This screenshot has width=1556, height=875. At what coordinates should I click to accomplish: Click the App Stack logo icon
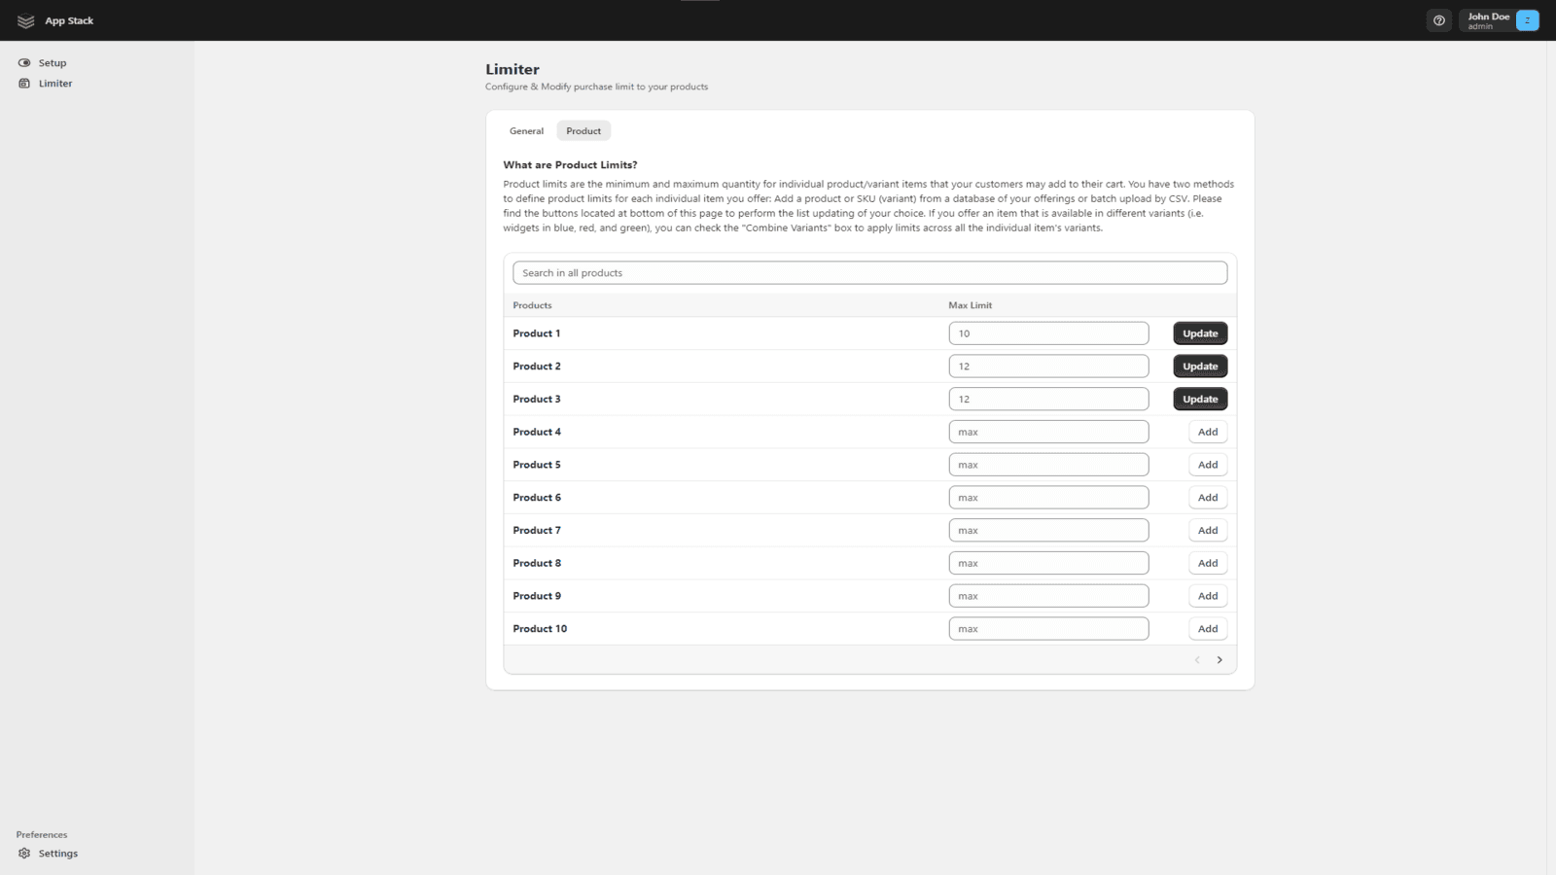[26, 21]
